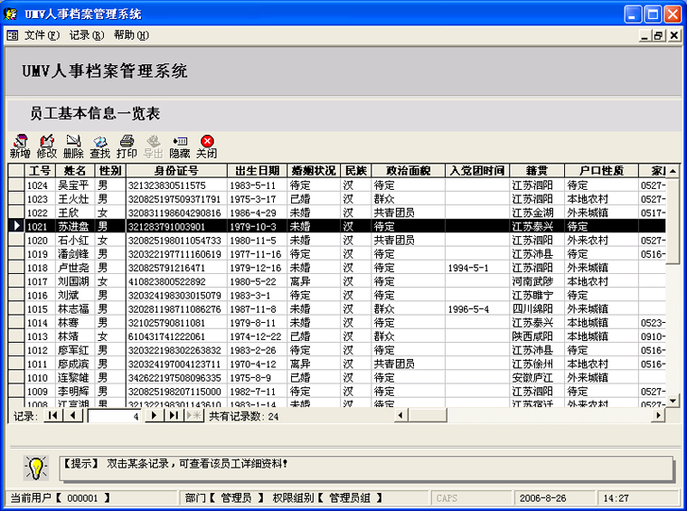Select the name 苏进盘 in highlighted row
Screen dimensions: 687x511
[x=73, y=227]
